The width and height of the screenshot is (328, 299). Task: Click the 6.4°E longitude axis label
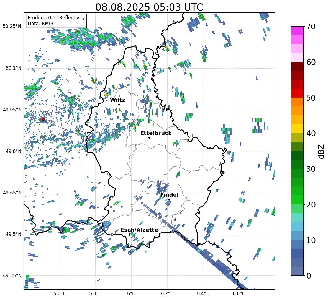coord(203,293)
